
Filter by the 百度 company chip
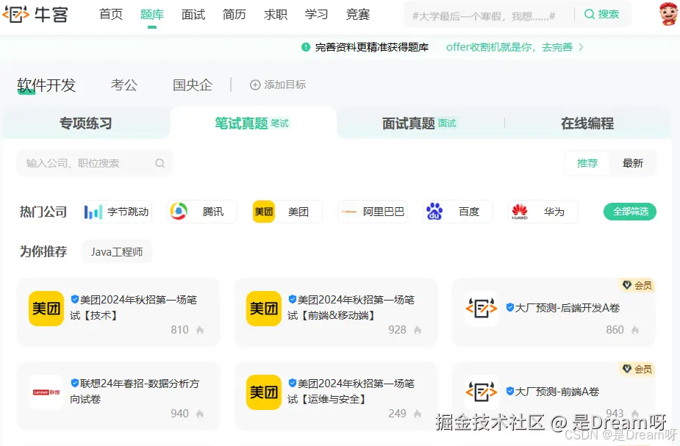coord(458,212)
